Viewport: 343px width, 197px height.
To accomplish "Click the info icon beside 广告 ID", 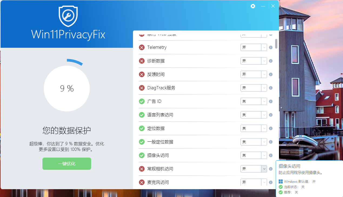I will (x=271, y=101).
